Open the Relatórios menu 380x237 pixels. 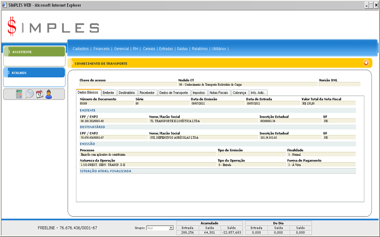pos(200,49)
